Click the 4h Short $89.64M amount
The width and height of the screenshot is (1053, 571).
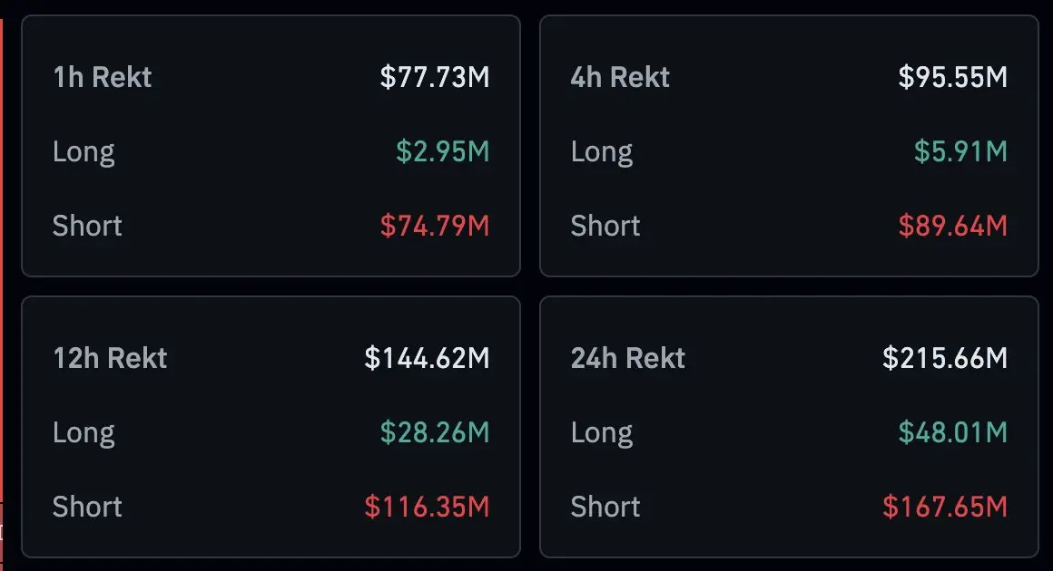(953, 226)
